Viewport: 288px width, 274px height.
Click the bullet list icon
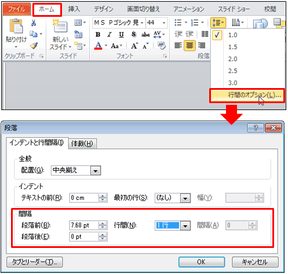(178, 23)
